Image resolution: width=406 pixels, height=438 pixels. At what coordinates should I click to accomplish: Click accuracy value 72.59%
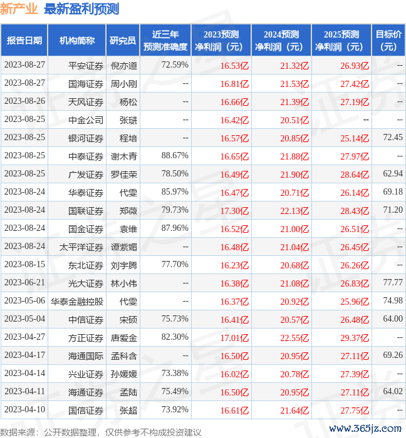175,65
